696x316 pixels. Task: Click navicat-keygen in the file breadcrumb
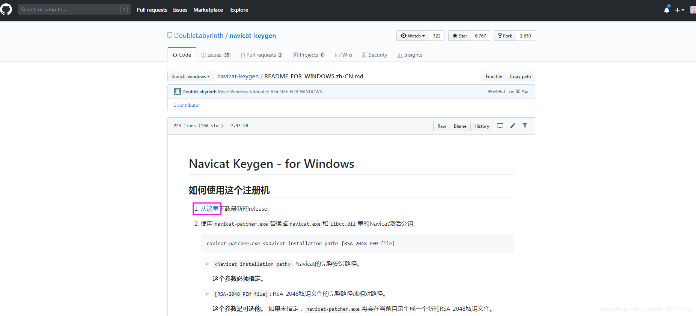(238, 76)
